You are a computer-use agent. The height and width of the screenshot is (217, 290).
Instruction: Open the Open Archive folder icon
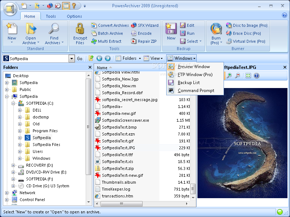[x=31, y=29]
